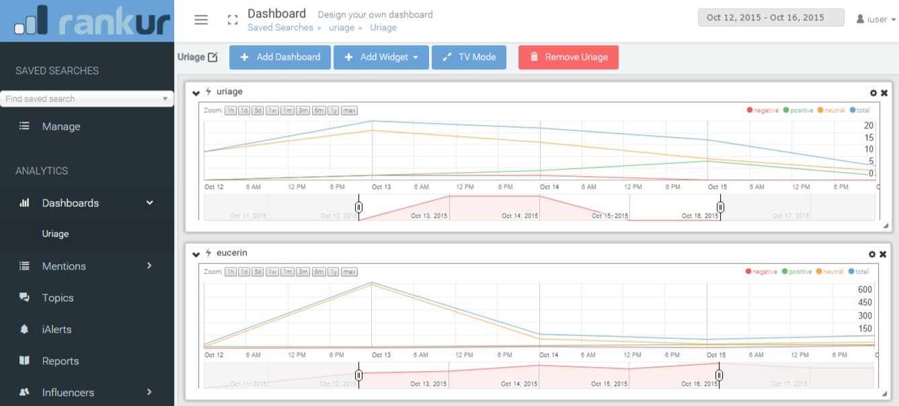Set uriage chart zoom to 1h
The image size is (899, 406).
(x=231, y=110)
